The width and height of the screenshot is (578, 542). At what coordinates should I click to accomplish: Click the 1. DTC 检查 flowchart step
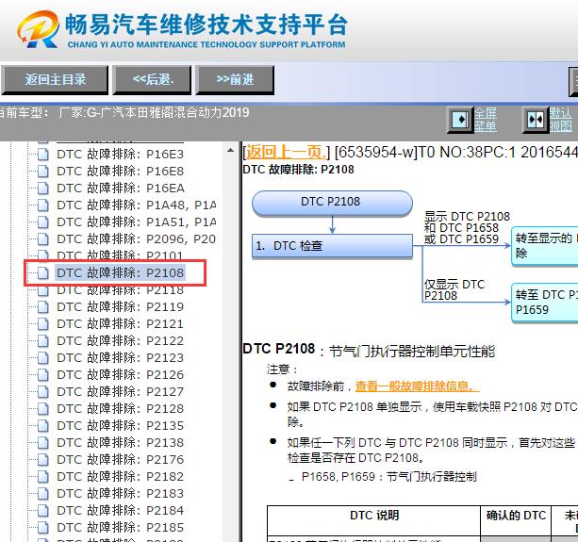click(332, 246)
